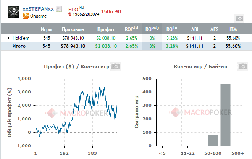252x159 pixels.
Task: Click the ROI std column header
Action: click(131, 29)
